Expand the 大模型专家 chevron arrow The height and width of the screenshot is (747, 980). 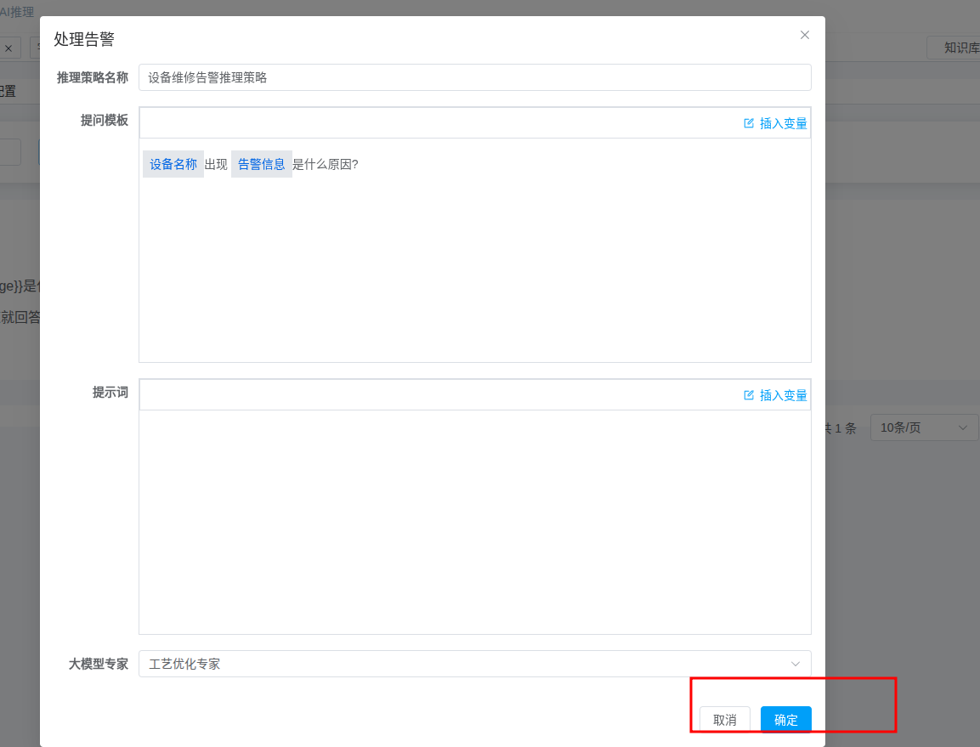point(796,664)
